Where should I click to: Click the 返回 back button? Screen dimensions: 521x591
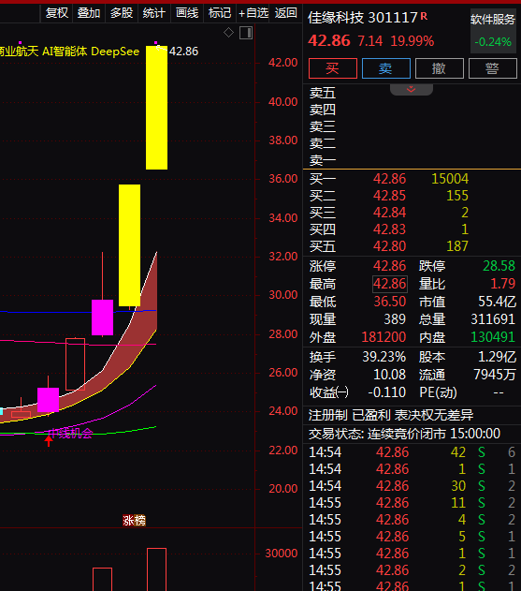tap(285, 13)
